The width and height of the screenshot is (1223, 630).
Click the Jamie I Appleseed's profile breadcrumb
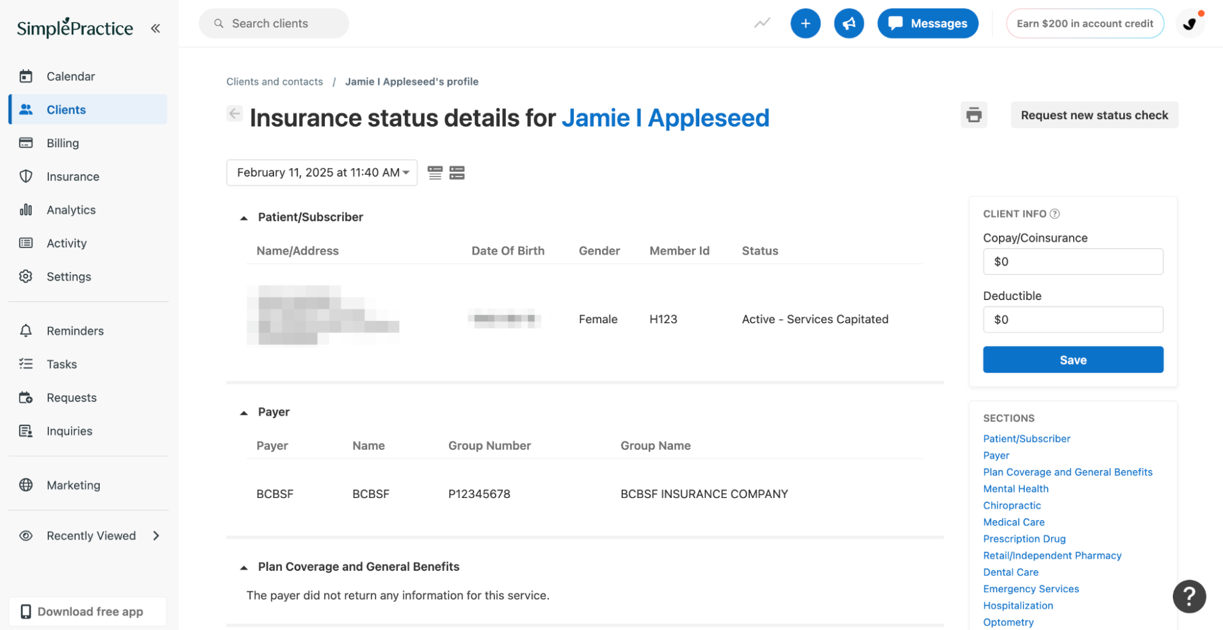tap(412, 82)
